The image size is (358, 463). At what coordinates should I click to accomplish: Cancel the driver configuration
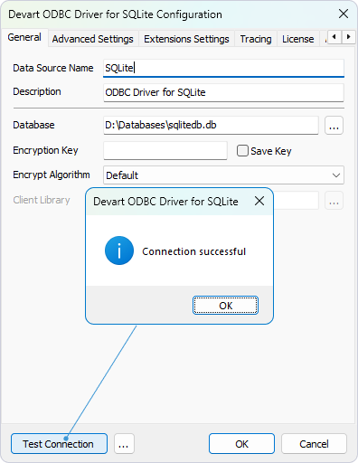[314, 444]
